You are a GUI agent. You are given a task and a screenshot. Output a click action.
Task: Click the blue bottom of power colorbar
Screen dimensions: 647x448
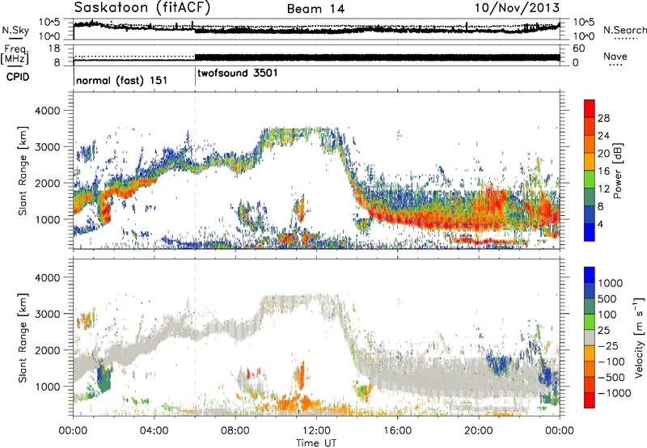pos(590,233)
